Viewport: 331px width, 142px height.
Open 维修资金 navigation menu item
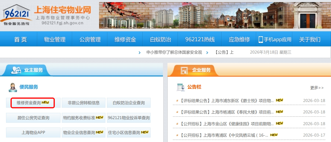coord(125,39)
